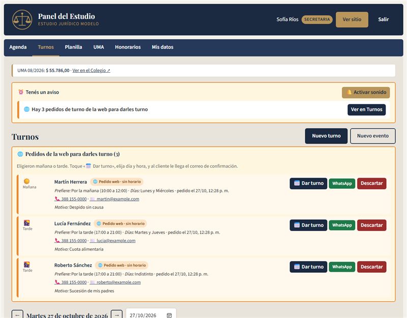Screen dimensions: 407x318
Task: Open the Mis datos tab
Action: click(162, 47)
